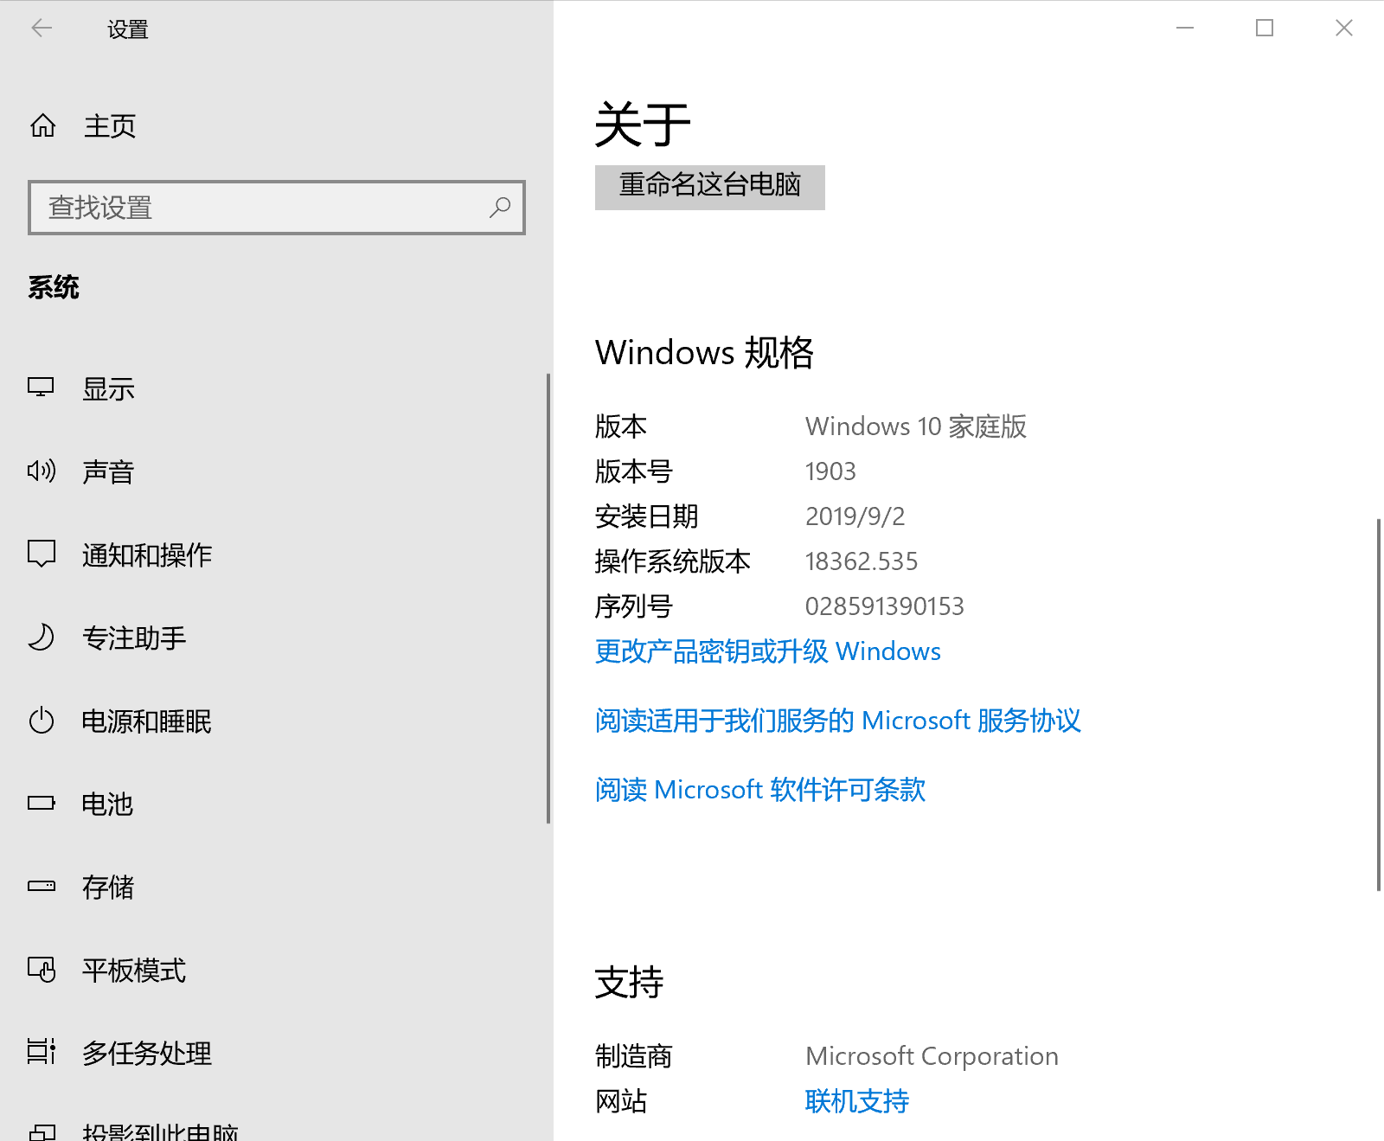
Task: Open 存储 settings
Action: click(x=108, y=888)
